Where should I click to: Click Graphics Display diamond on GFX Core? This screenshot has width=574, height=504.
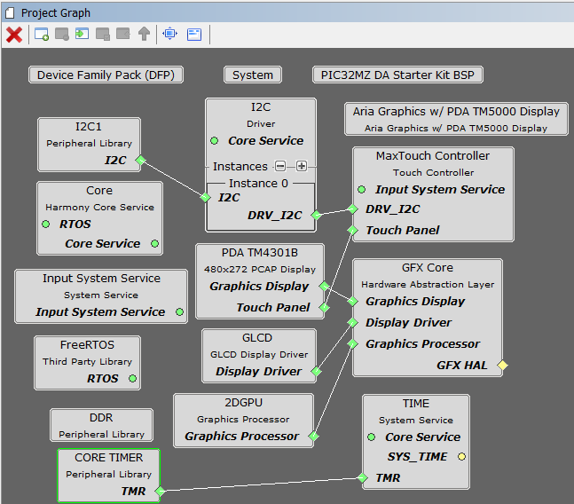352,301
